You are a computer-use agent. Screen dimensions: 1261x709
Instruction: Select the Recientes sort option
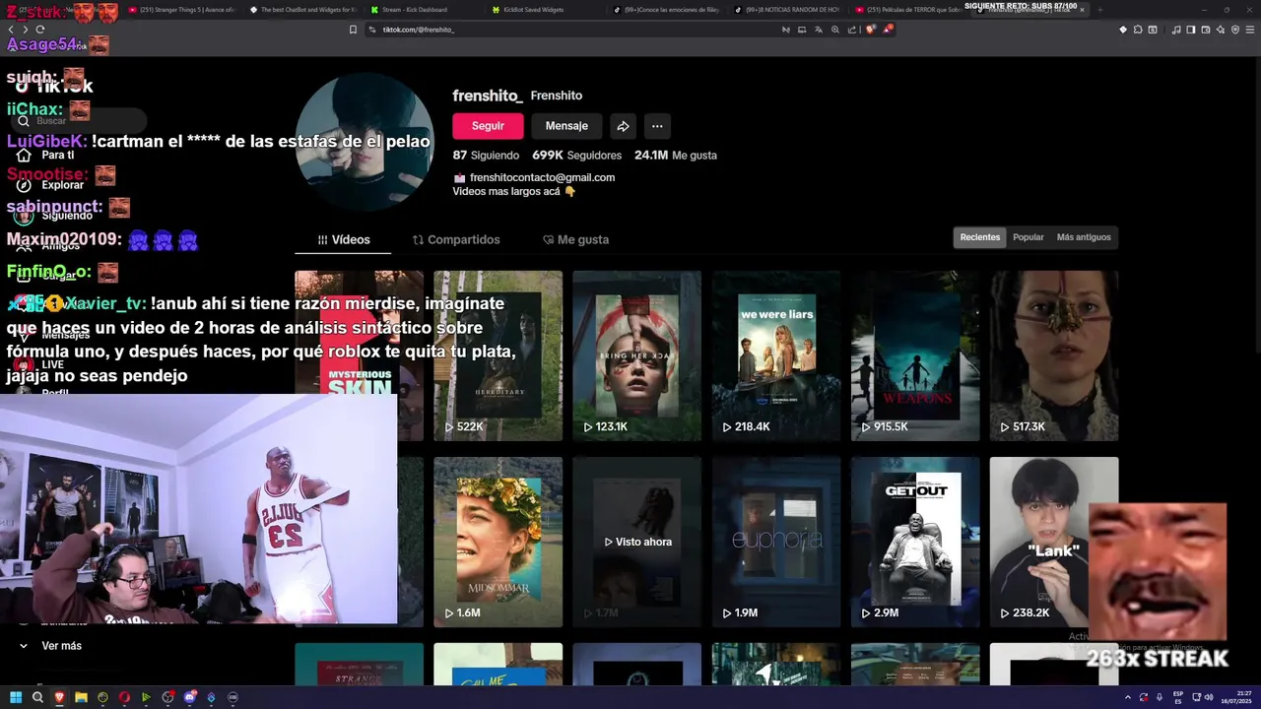click(x=980, y=237)
